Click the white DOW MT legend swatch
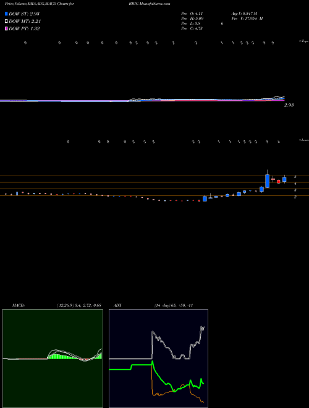This screenshot has height=408, width=309. tap(6, 22)
